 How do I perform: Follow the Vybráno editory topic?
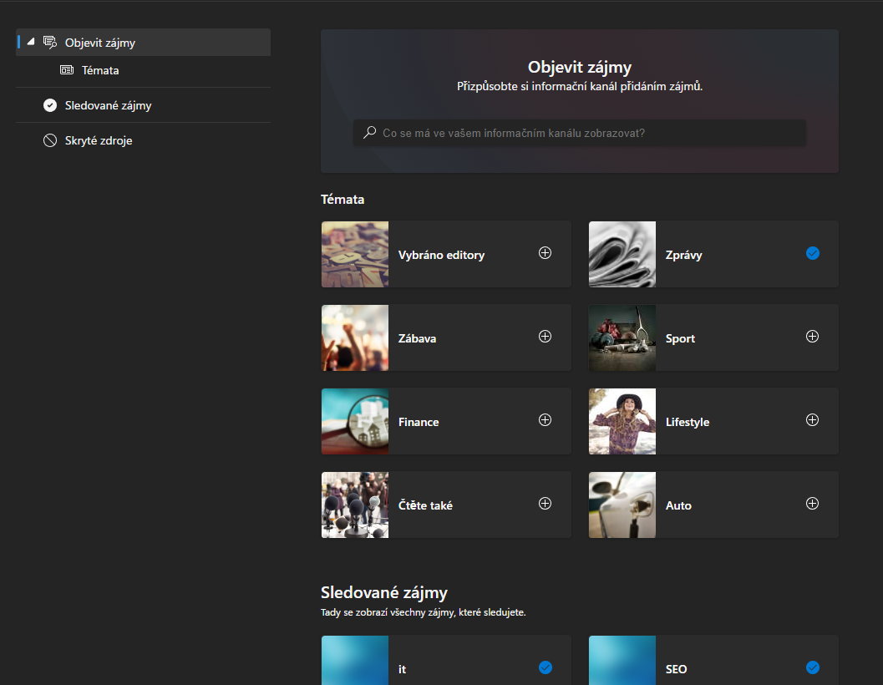545,253
